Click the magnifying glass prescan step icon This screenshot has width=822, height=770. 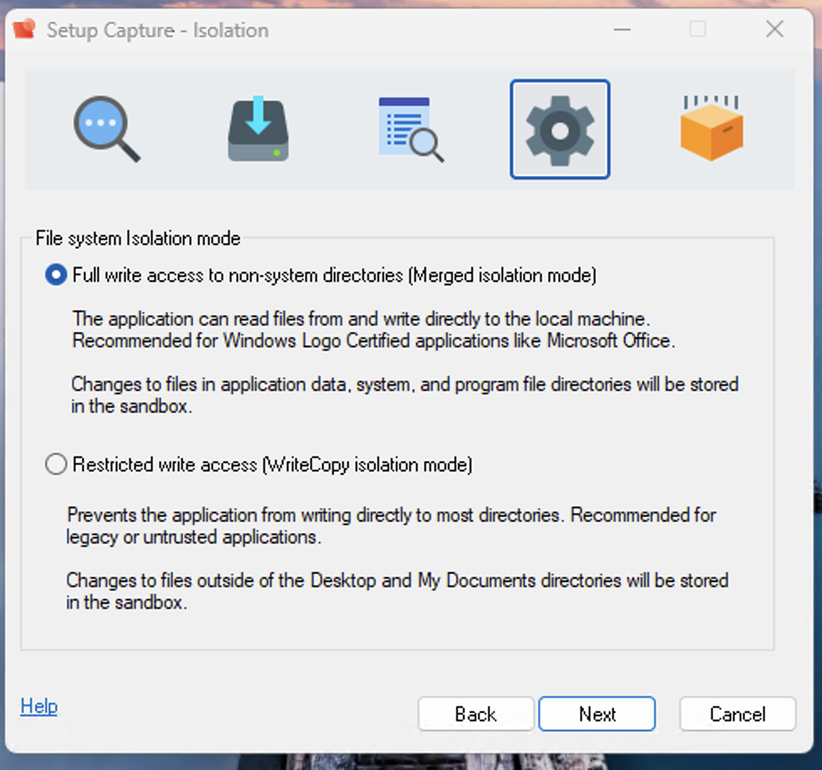pos(106,129)
